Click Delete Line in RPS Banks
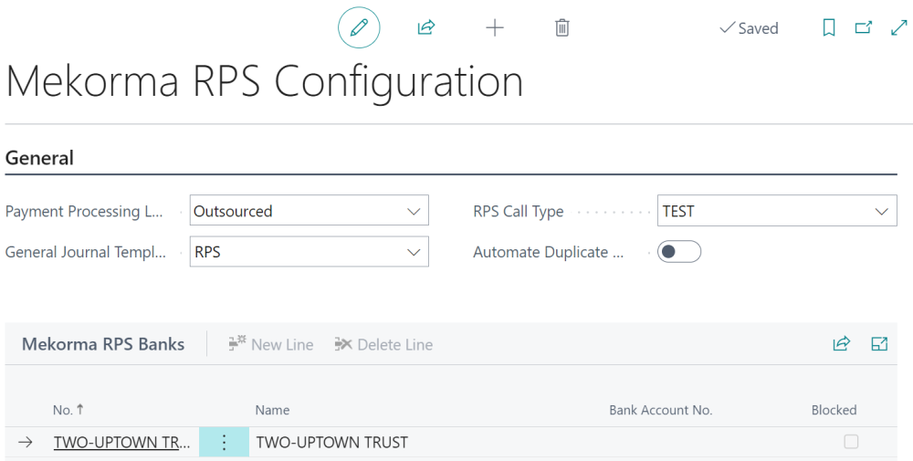Screen dimensions: 913x461 pos(383,344)
